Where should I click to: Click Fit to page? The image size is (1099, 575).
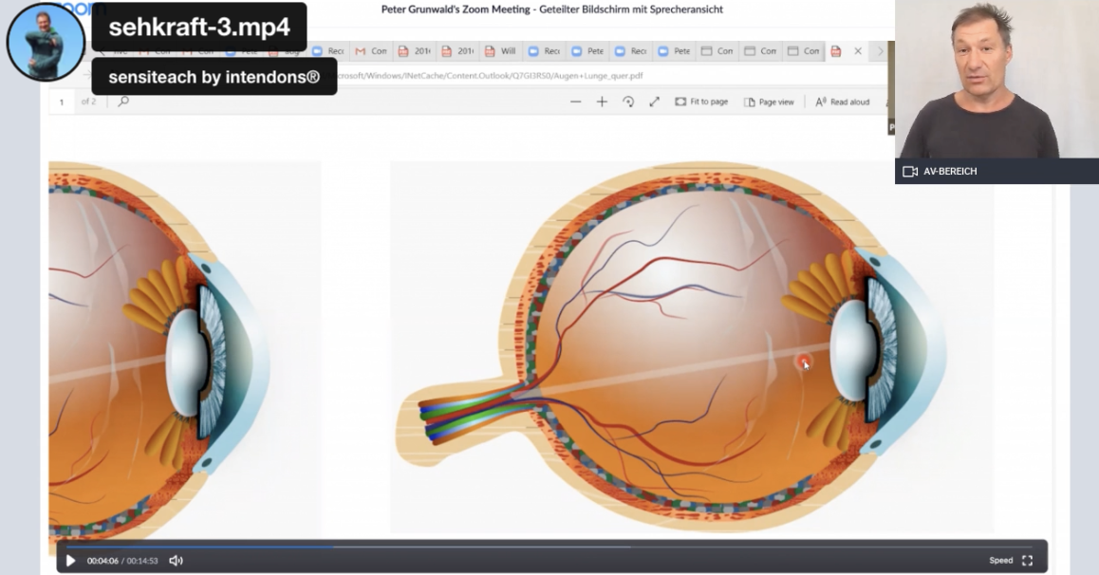[701, 102]
